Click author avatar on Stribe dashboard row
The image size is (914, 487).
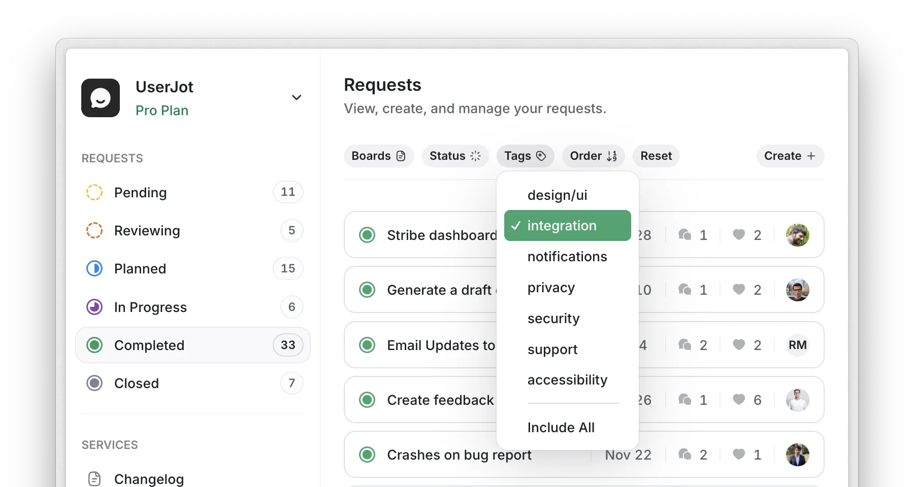point(798,235)
